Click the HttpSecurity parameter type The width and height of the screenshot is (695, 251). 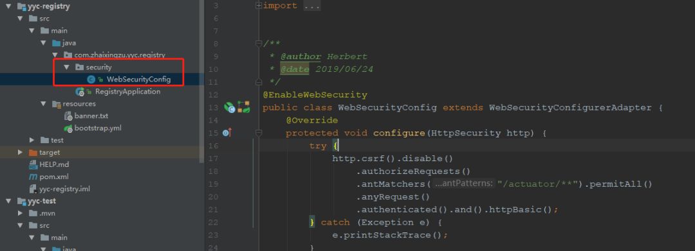click(x=465, y=133)
